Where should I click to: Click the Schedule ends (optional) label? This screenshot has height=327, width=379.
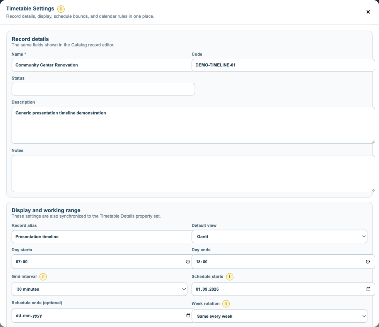(x=37, y=303)
